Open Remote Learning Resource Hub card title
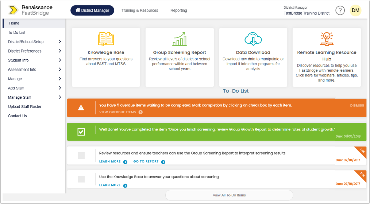370x204 pixels. (x=327, y=56)
